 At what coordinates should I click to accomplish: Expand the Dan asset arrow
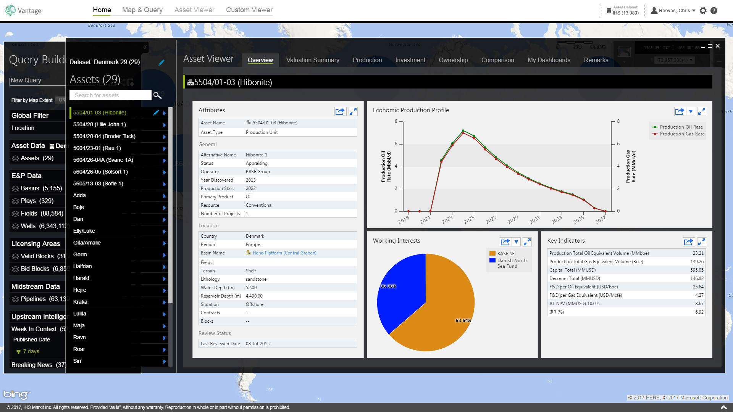tap(165, 220)
